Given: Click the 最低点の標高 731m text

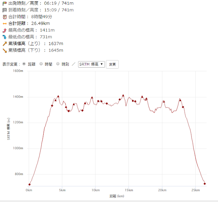Looking at the screenshot, I should 30,37.
